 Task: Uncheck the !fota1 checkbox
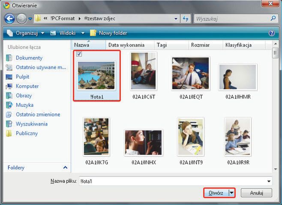[79, 54]
